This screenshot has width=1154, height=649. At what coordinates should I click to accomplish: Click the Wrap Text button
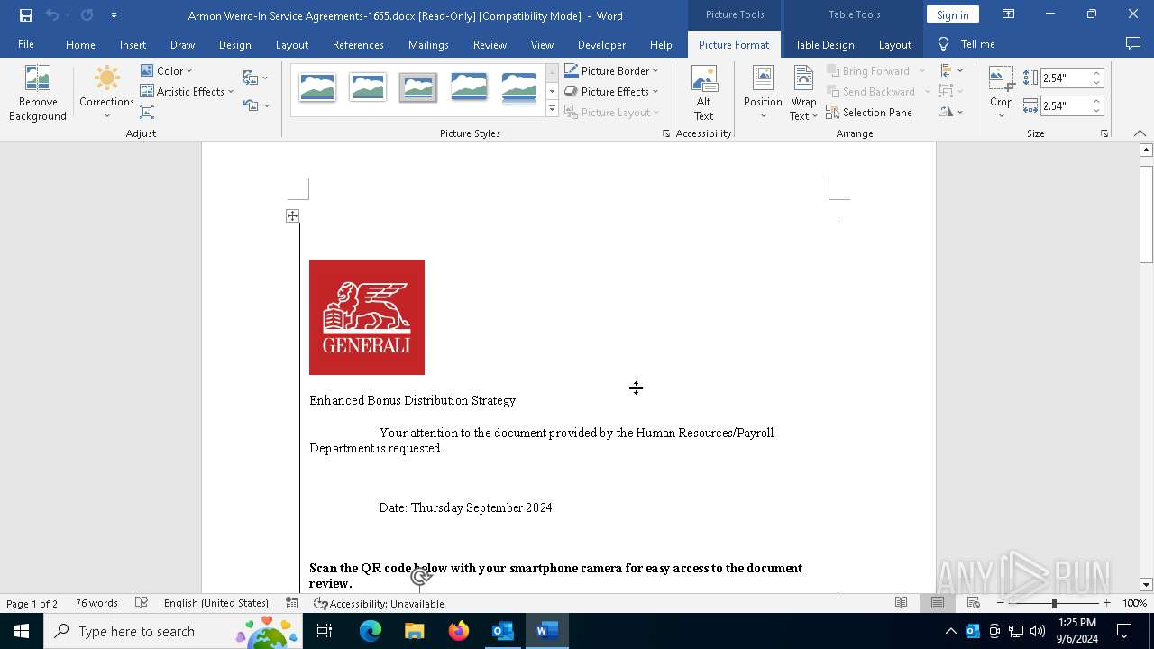803,94
